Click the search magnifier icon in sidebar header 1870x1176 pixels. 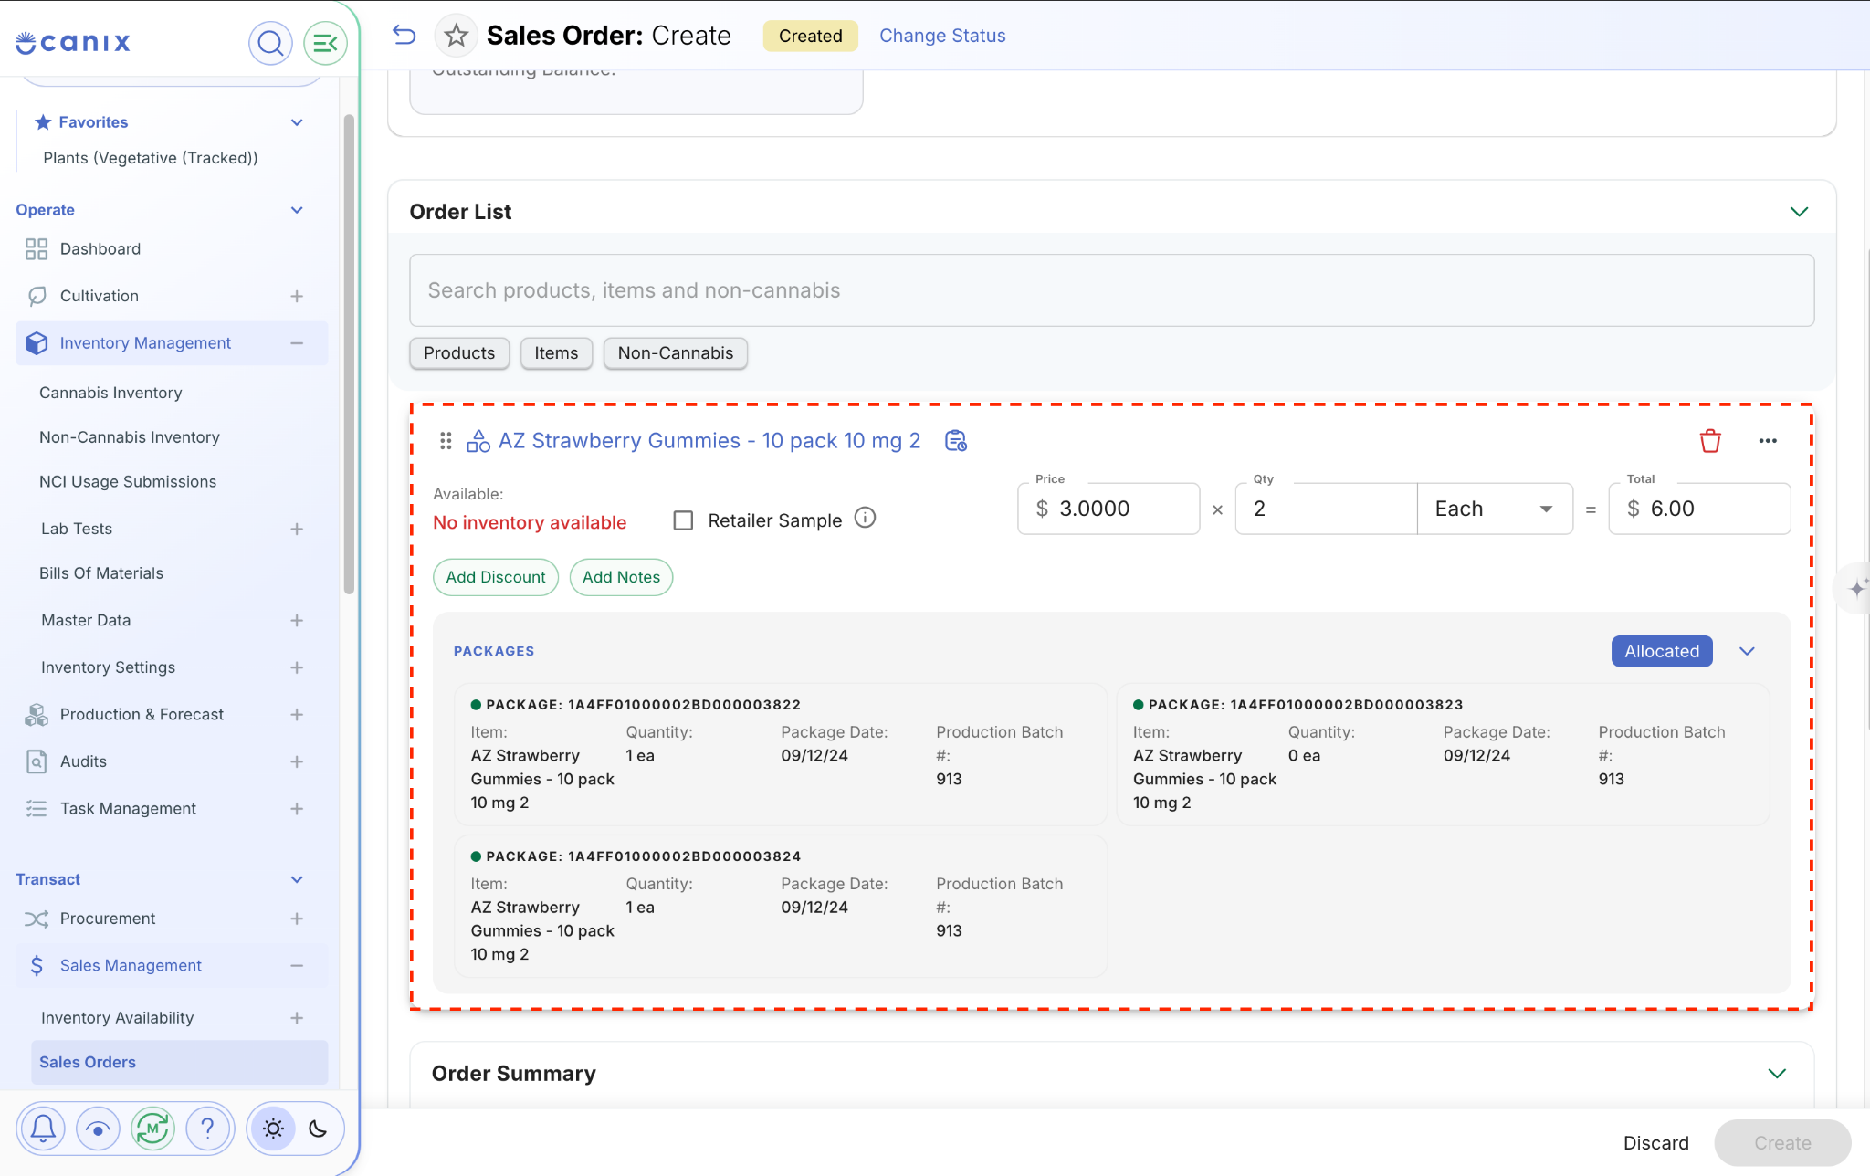270,43
